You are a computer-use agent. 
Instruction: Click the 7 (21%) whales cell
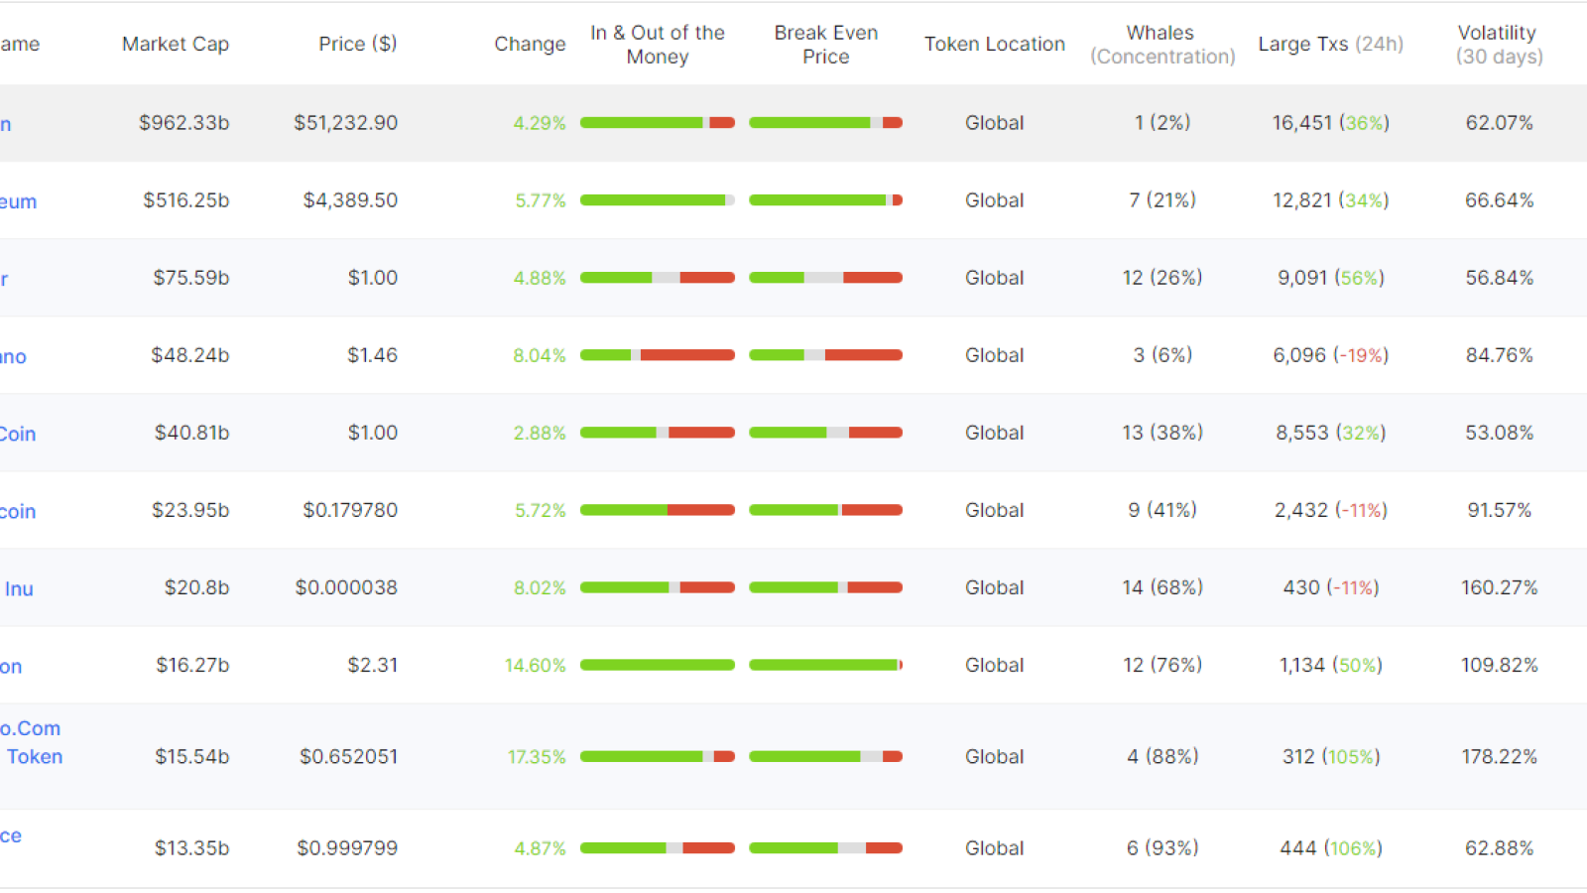[x=1162, y=200]
